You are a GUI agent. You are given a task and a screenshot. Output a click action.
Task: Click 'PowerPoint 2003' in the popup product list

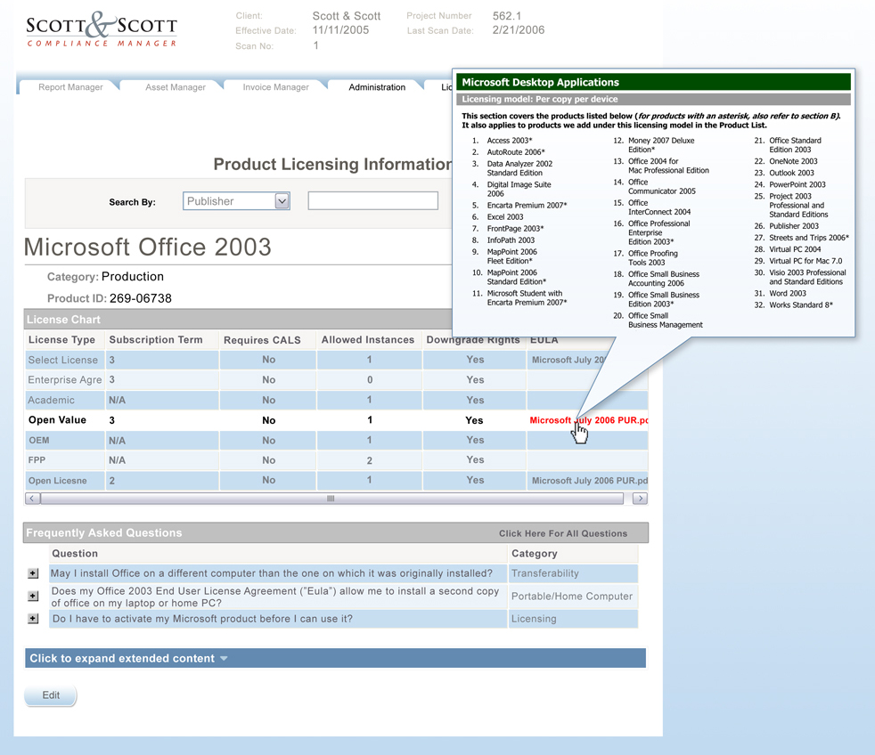[797, 184]
